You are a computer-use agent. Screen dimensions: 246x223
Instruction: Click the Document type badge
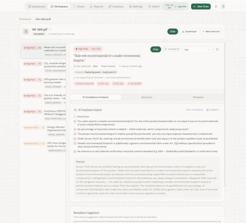(x=39, y=34)
